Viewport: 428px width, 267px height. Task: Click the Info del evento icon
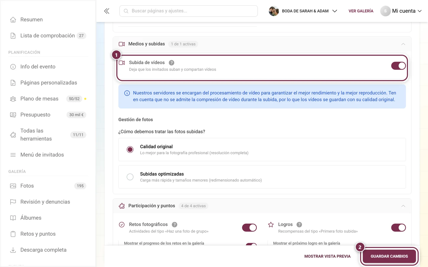13,67
